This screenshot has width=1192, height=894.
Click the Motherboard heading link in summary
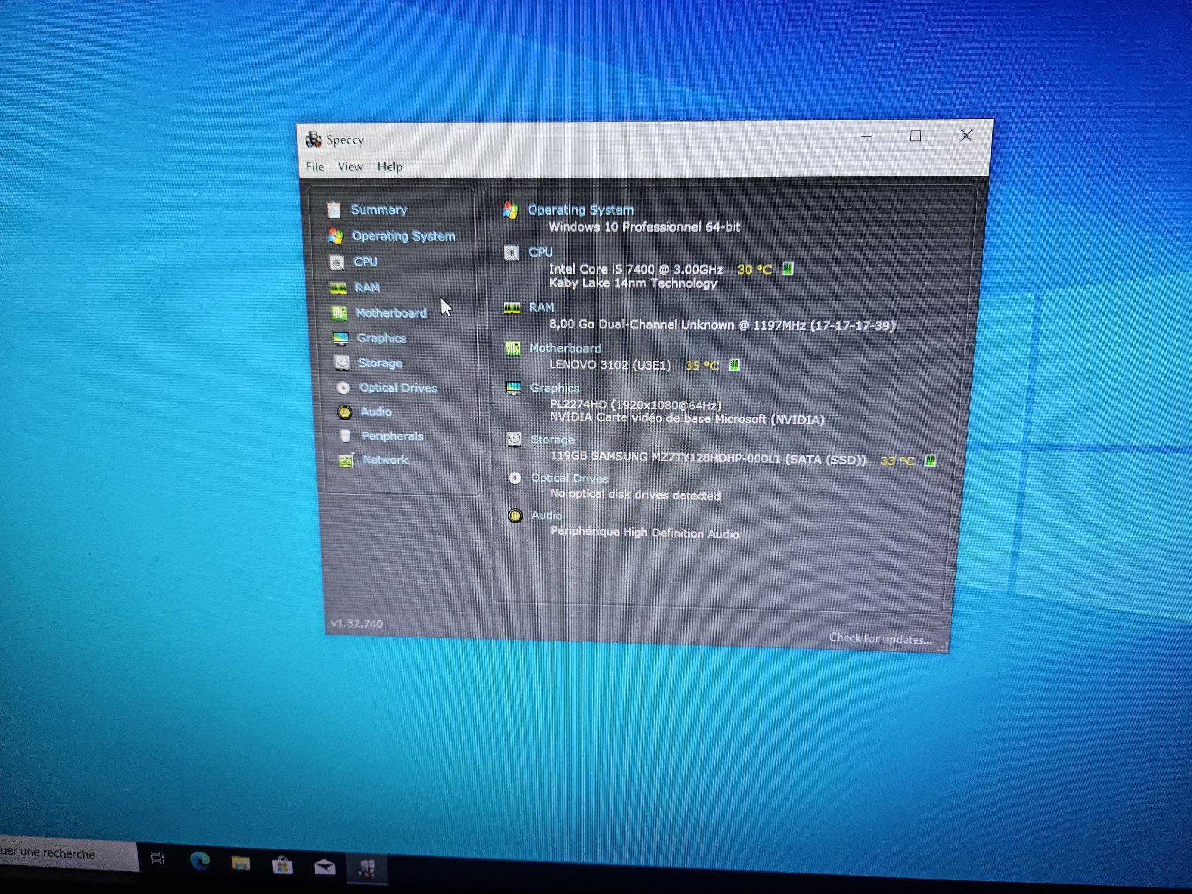click(566, 348)
